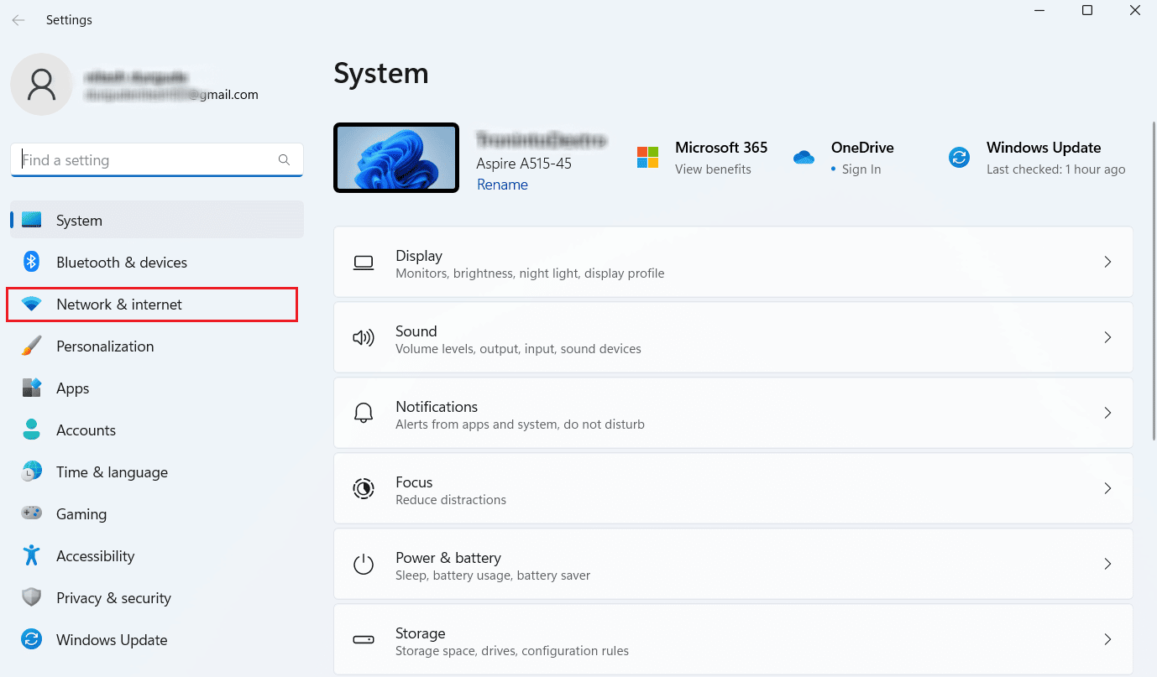Click the Wi-Fi icon beside Network & internet
1157x677 pixels.
pyautogui.click(x=32, y=305)
